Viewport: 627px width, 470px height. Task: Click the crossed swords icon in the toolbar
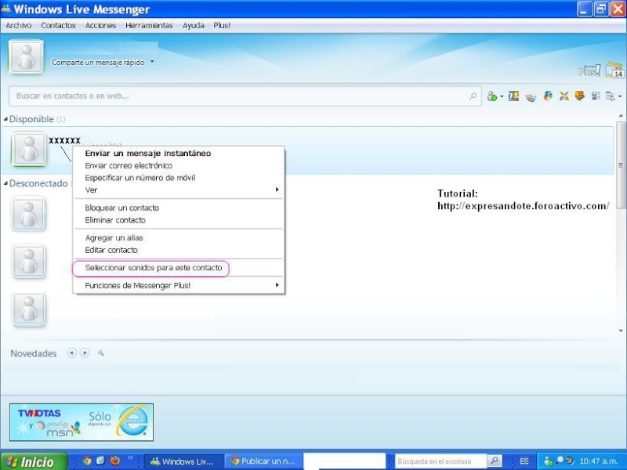[564, 96]
